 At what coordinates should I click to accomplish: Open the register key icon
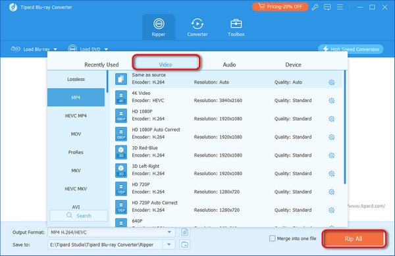click(315, 7)
